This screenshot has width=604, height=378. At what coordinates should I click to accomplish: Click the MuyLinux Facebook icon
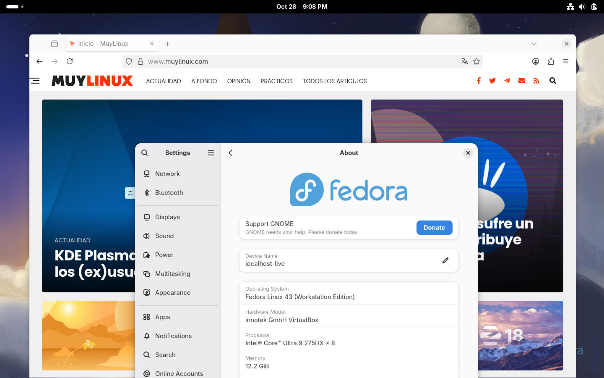(479, 81)
